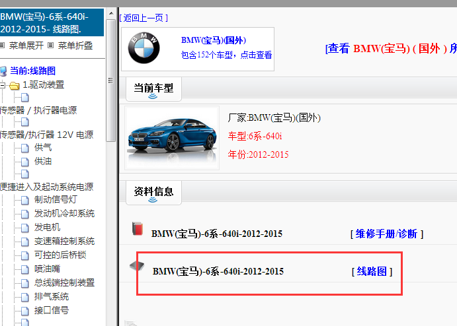This screenshot has height=326, width=457.
Task: Select 便捷进入及起动系统电源 tree item
Action: coord(46,187)
